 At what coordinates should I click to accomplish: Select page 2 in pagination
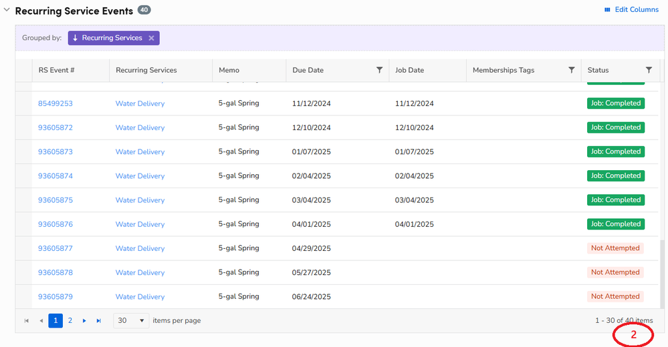[x=70, y=321]
